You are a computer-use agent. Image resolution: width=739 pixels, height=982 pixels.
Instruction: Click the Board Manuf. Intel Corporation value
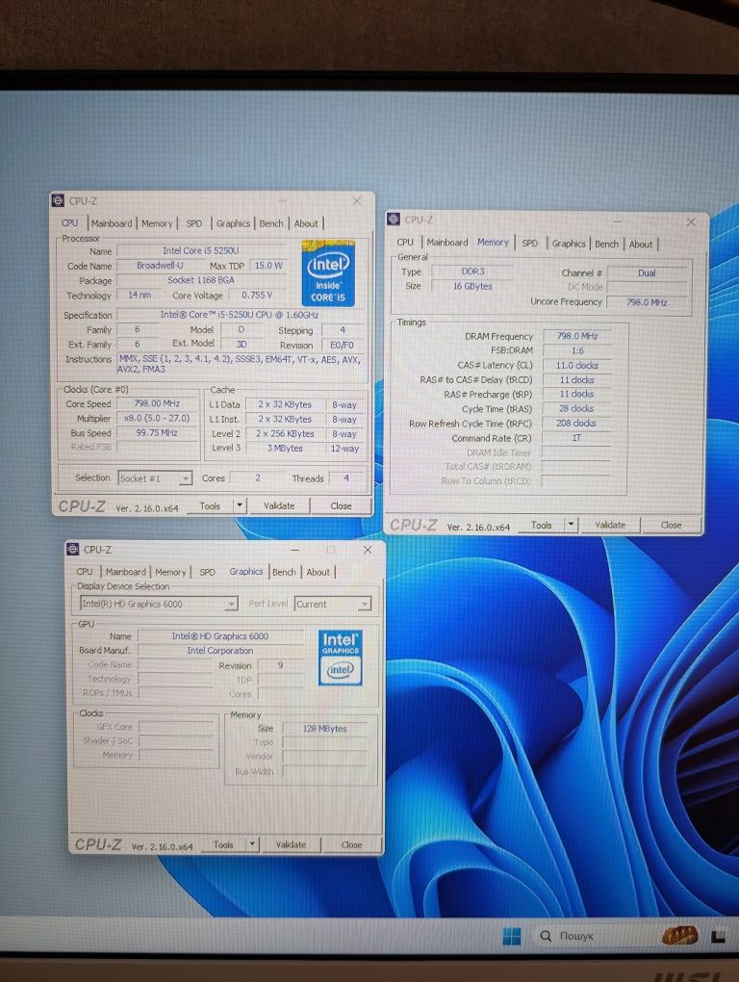tap(220, 651)
